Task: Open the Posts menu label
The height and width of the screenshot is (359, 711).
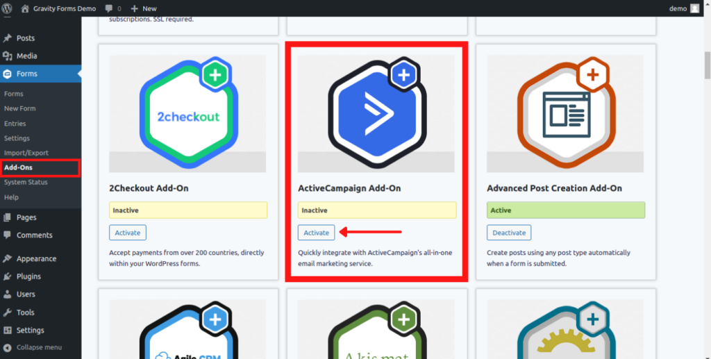Action: tap(26, 38)
